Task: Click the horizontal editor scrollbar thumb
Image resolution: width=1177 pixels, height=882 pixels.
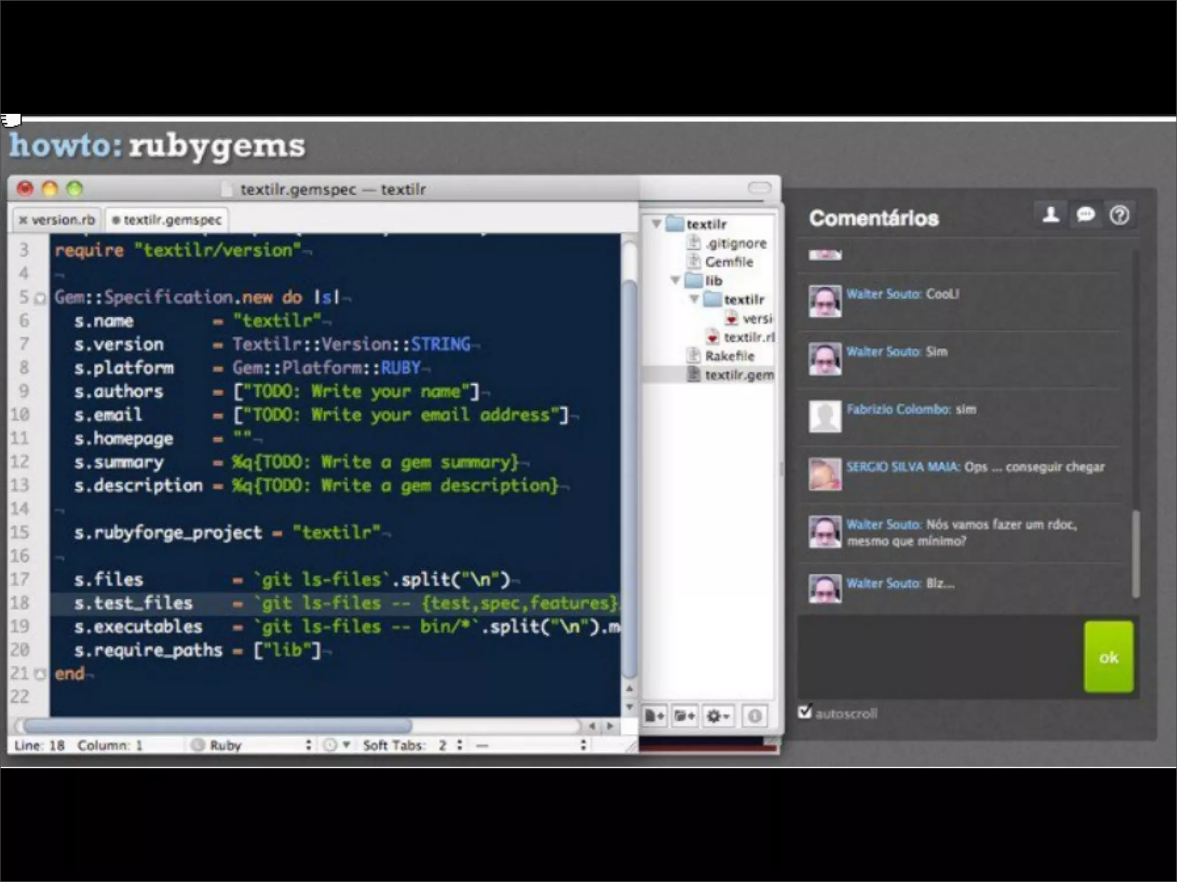Action: click(x=218, y=726)
